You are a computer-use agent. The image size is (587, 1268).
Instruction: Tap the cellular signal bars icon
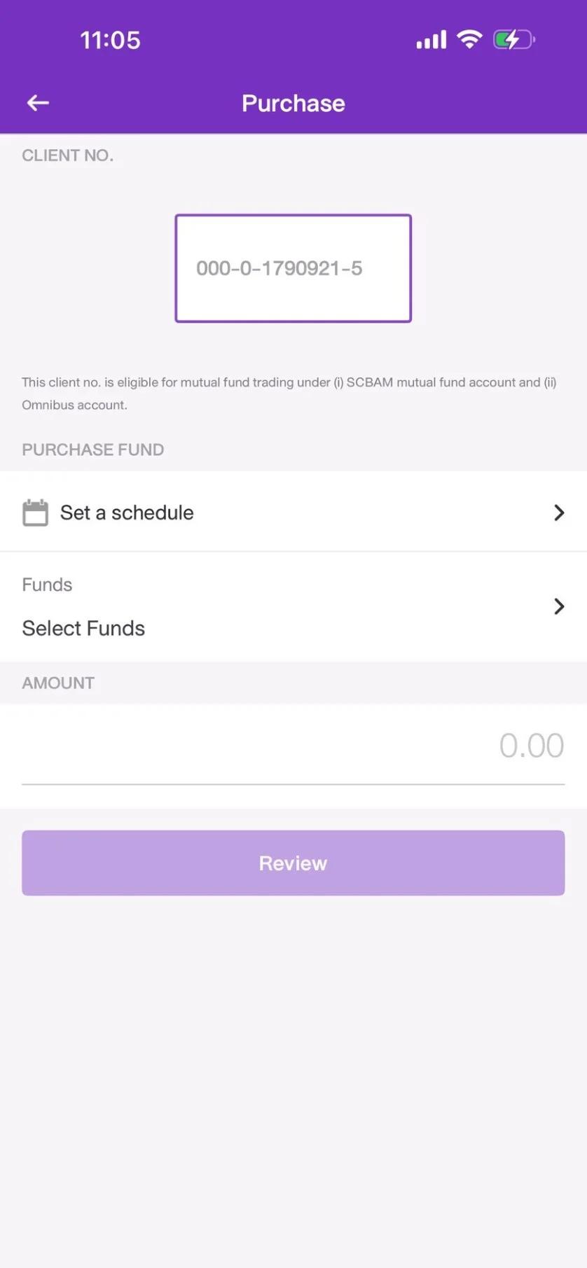[431, 40]
